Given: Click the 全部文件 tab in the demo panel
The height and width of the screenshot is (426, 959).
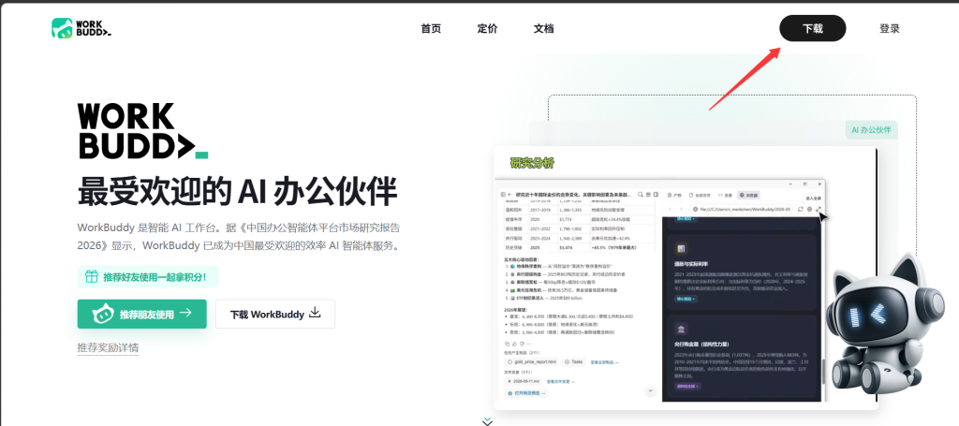Looking at the screenshot, I should [699, 196].
